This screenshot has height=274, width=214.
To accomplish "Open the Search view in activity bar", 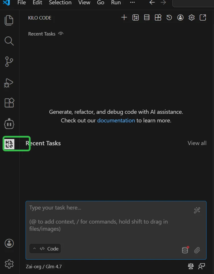I will pyautogui.click(x=9, y=41).
